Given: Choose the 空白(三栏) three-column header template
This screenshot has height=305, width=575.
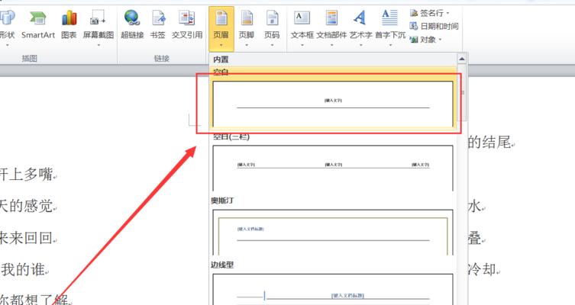Looking at the screenshot, I should pyautogui.click(x=333, y=168).
